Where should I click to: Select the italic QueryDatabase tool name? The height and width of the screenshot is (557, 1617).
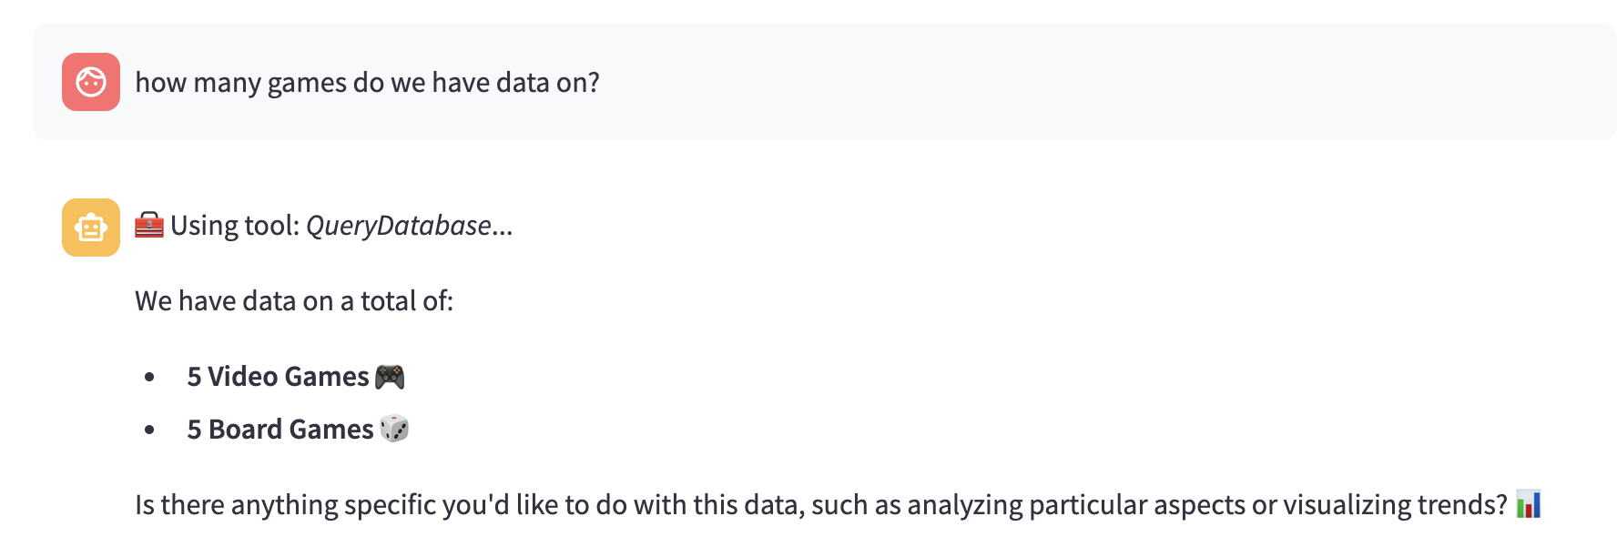click(399, 226)
